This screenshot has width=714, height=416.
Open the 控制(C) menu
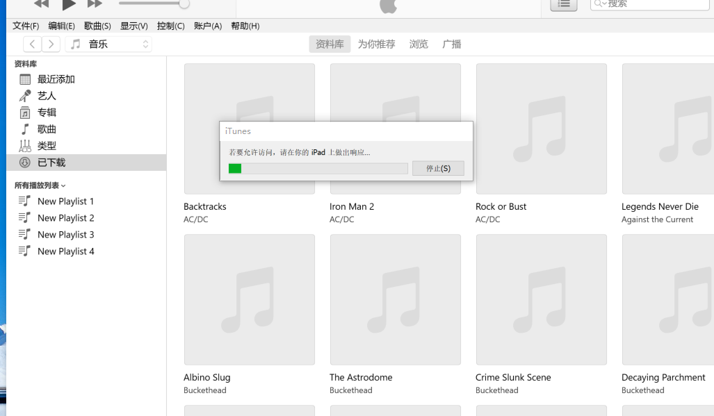[x=171, y=26]
